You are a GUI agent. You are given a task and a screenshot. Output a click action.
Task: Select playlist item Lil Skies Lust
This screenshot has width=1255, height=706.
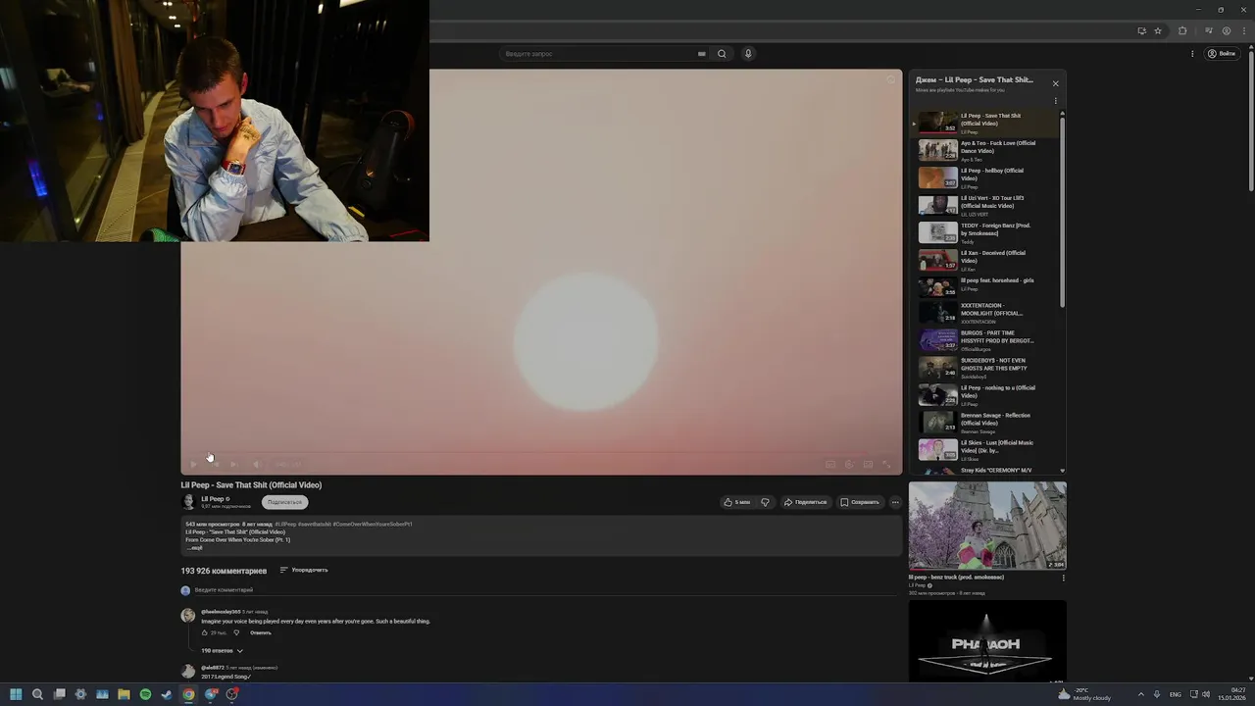click(984, 450)
